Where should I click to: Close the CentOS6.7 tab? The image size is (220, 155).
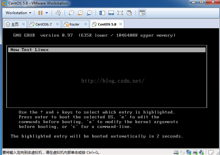pyautogui.click(x=57, y=24)
